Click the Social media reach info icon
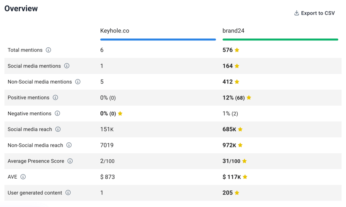 point(58,129)
